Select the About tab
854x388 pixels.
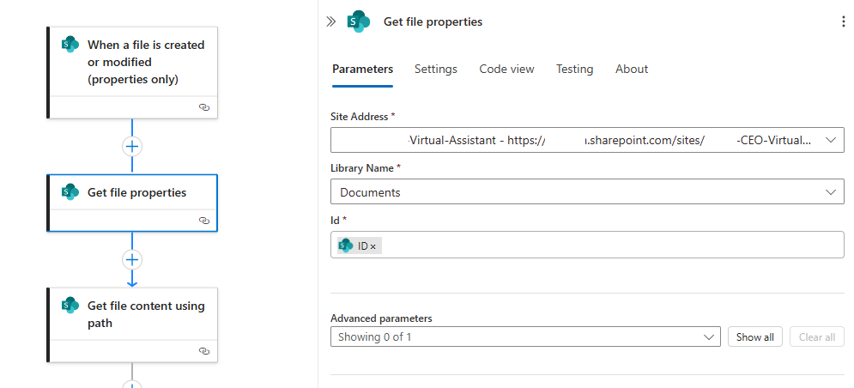(x=632, y=70)
